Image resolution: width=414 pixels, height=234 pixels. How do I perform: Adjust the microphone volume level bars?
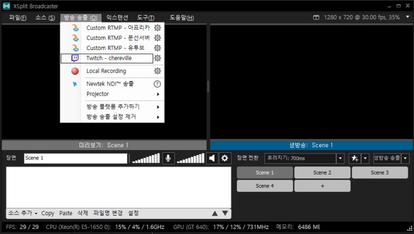146,158
